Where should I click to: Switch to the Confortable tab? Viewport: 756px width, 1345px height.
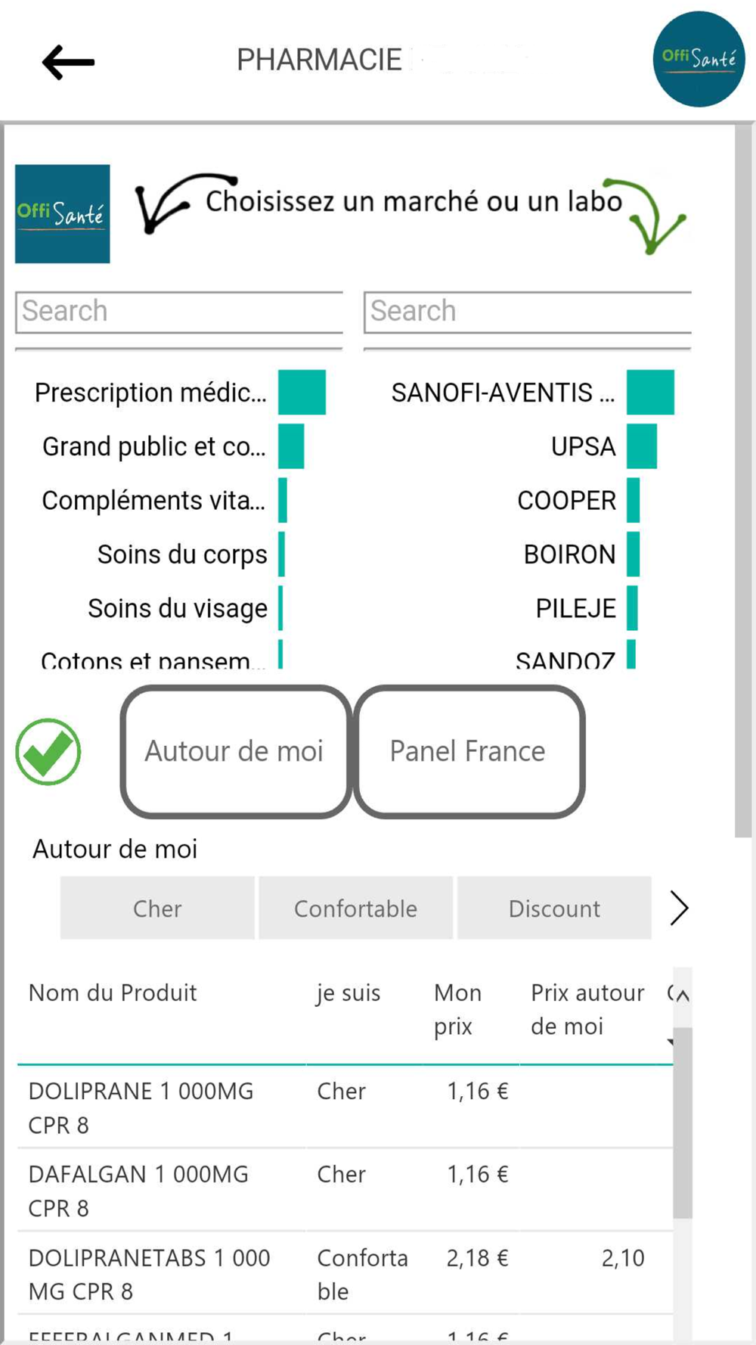(x=355, y=908)
